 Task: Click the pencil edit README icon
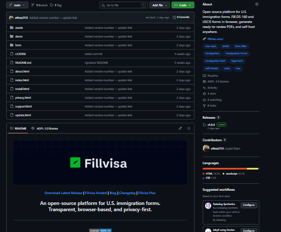180,128
